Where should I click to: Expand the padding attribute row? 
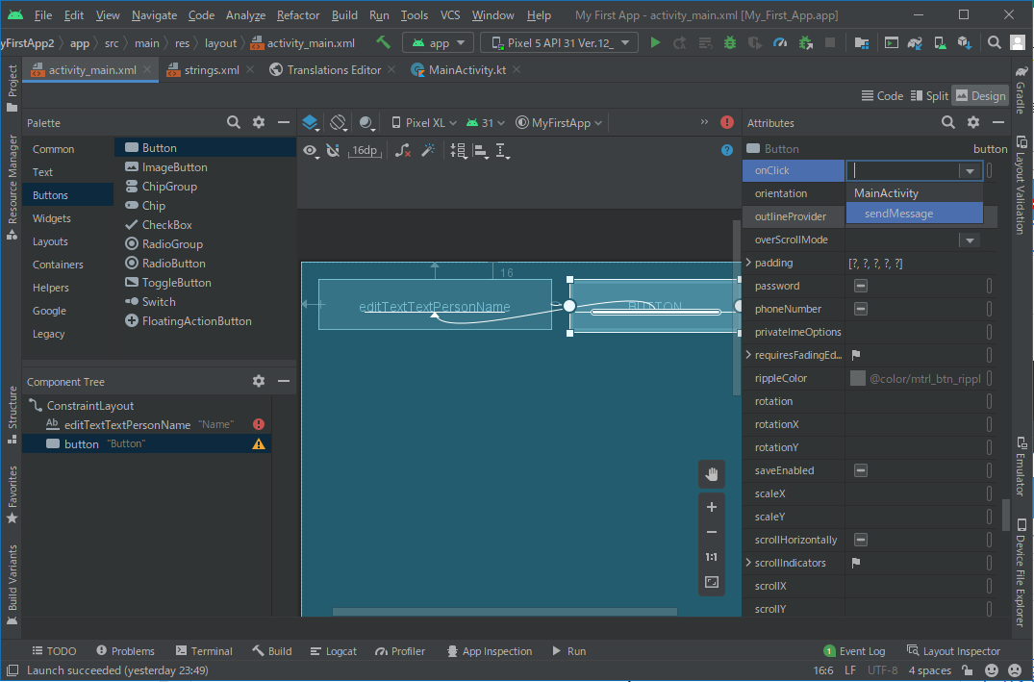pos(749,263)
